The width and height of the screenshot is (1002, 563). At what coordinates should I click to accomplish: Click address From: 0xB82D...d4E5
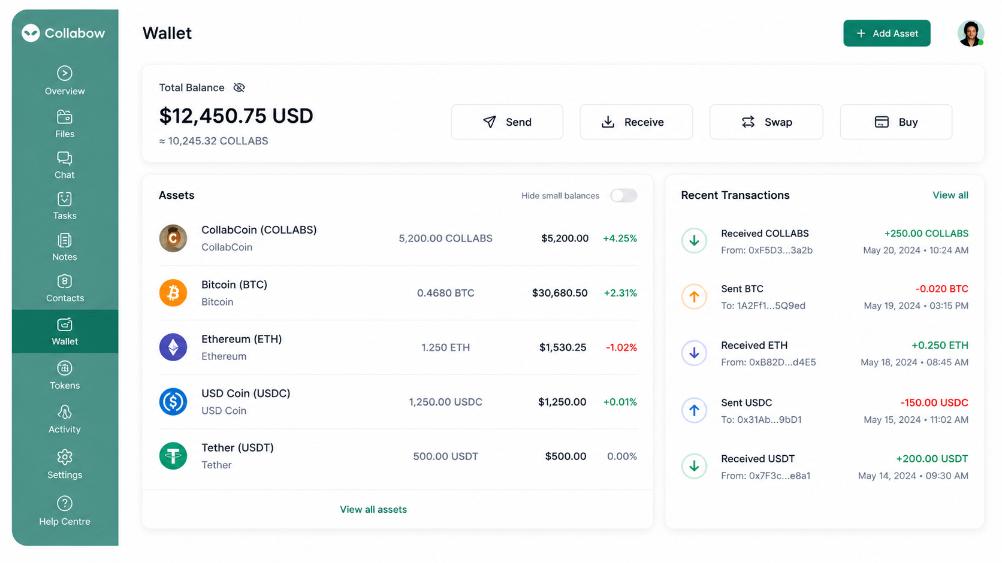click(768, 362)
